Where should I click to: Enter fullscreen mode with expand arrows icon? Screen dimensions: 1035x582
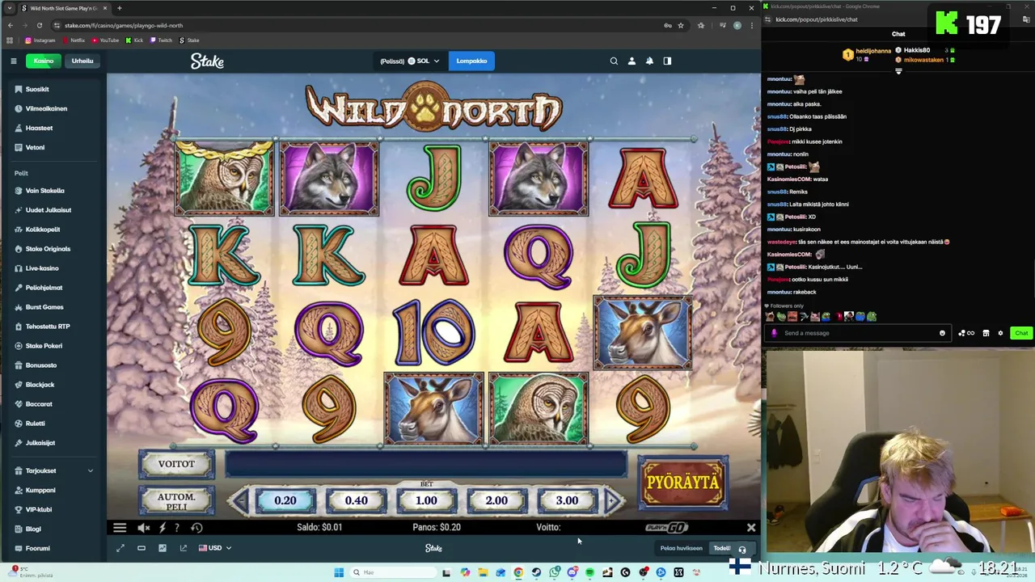tap(120, 548)
